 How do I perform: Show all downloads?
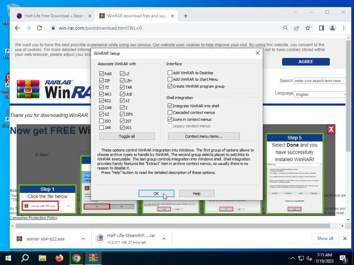(325, 238)
